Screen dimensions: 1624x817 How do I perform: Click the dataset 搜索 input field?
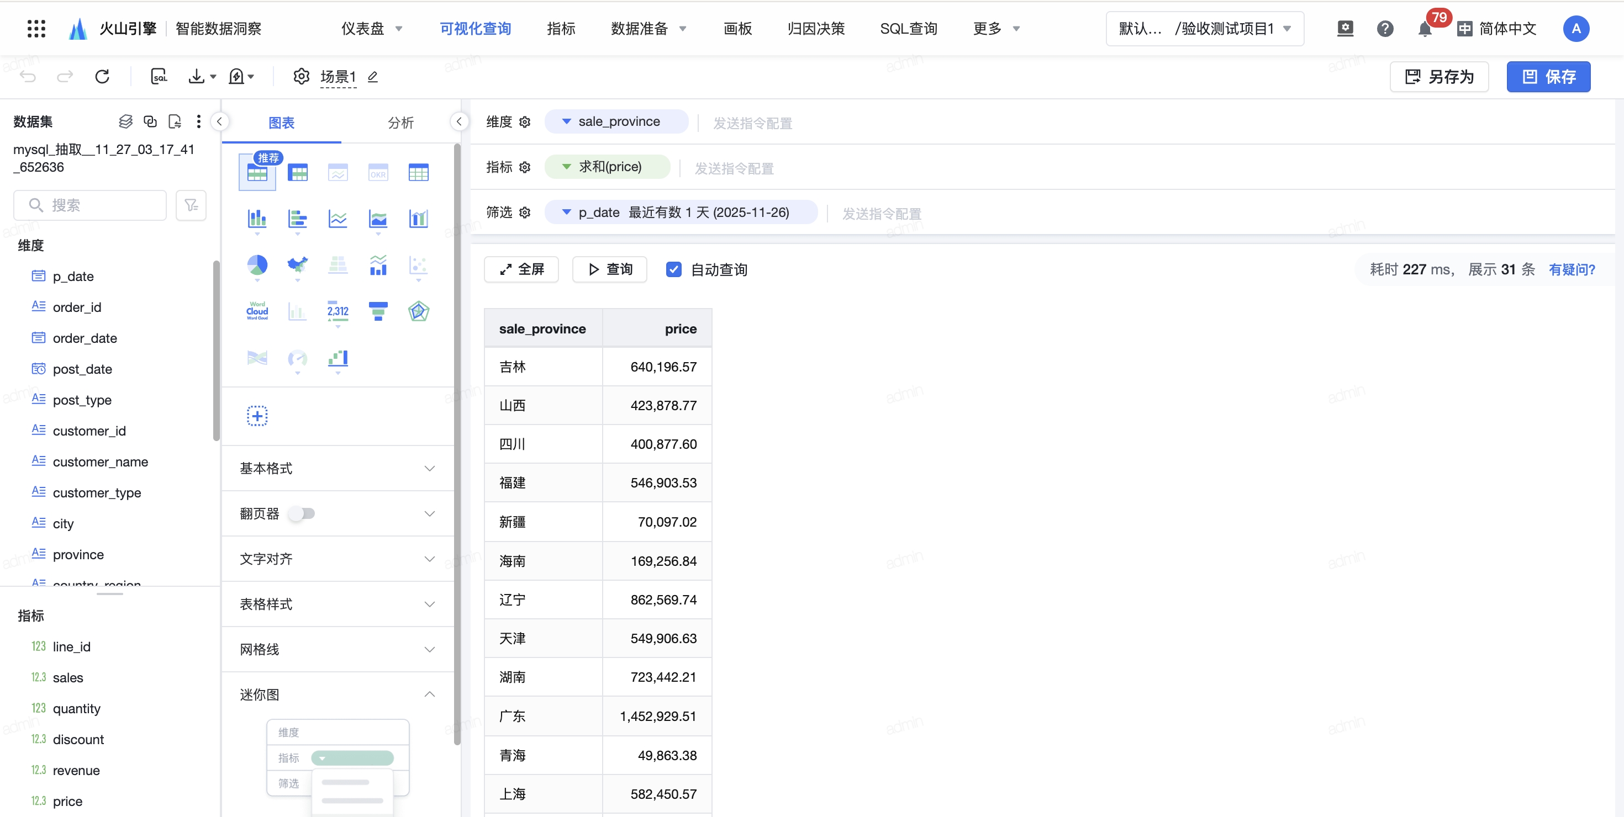(x=90, y=205)
